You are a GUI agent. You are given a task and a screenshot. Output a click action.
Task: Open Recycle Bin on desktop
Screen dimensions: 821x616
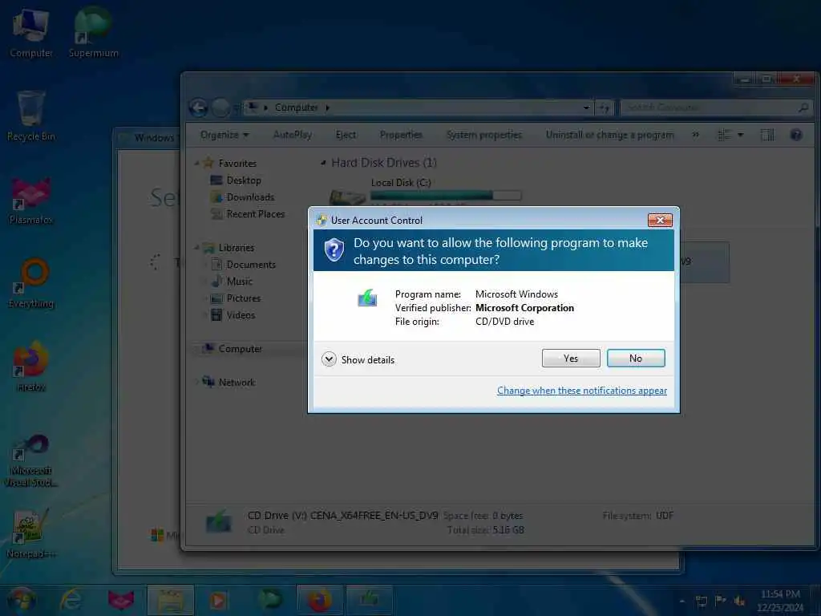click(x=31, y=115)
